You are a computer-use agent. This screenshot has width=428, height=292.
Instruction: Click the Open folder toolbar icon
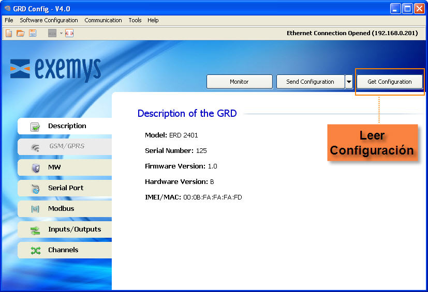point(21,33)
